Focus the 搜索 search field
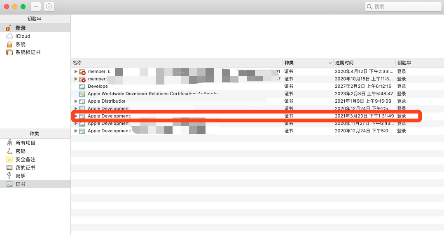The width and height of the screenshot is (444, 235). tap(403, 7)
